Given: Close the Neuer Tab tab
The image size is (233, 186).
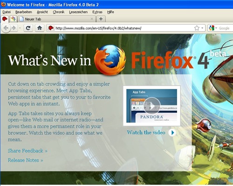Looking at the screenshot, I should point(92,19).
